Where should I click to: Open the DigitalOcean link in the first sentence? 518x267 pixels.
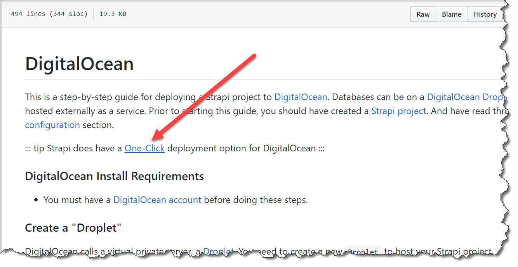coord(301,97)
